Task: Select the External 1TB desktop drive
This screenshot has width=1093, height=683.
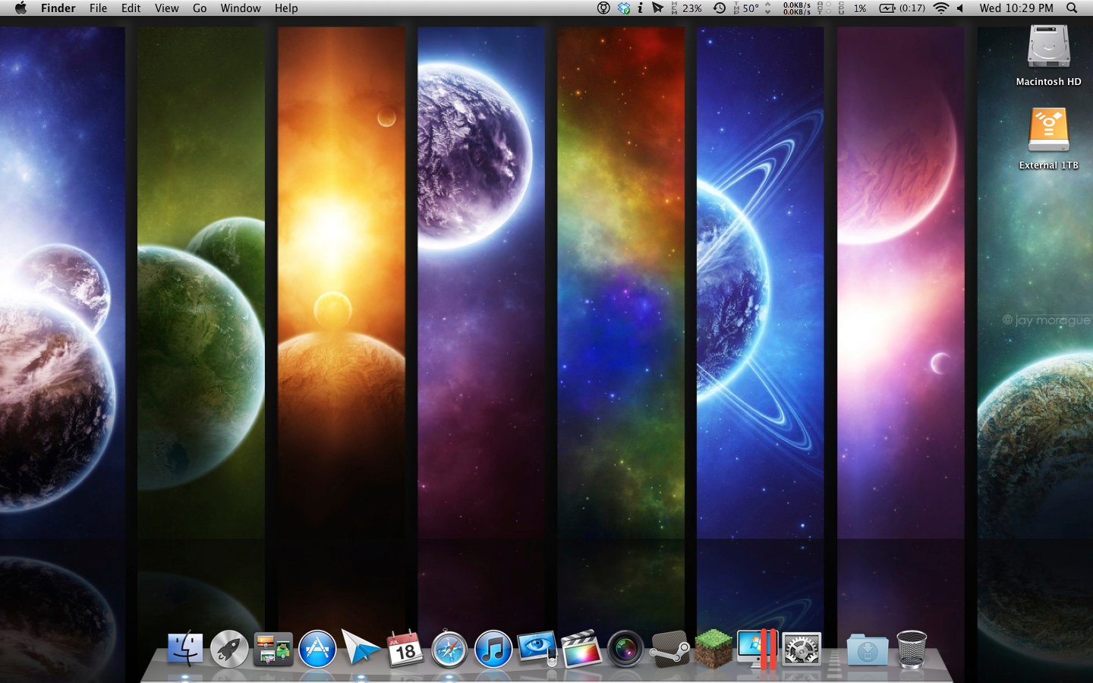Action: coord(1049,131)
